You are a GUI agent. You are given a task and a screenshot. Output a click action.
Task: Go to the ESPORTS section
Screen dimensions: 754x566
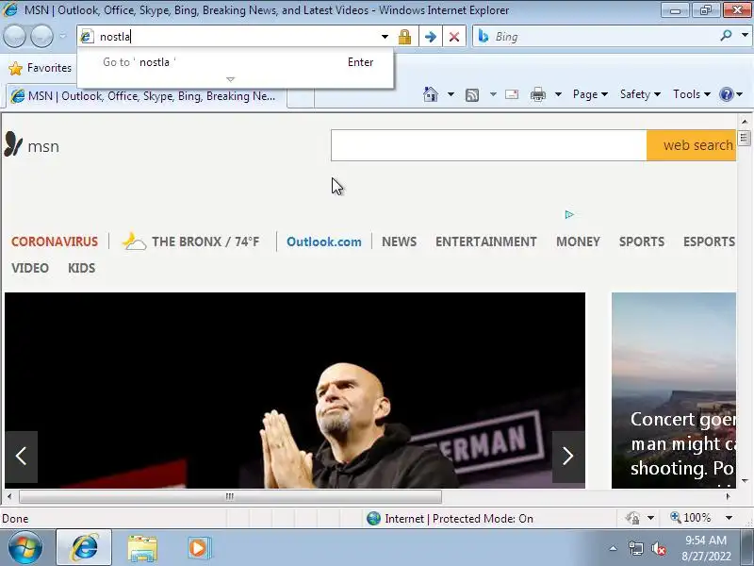click(x=709, y=241)
